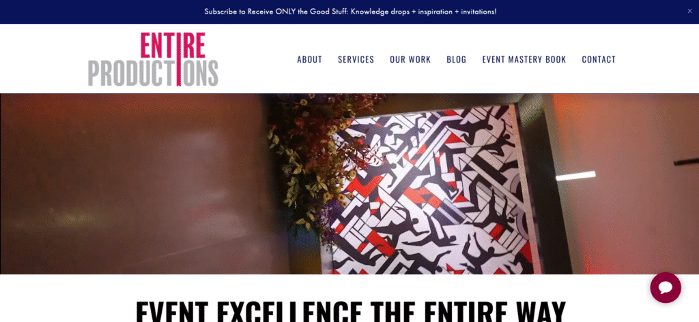
Task: Dismiss the subscribe announcement banner
Action: point(689,11)
